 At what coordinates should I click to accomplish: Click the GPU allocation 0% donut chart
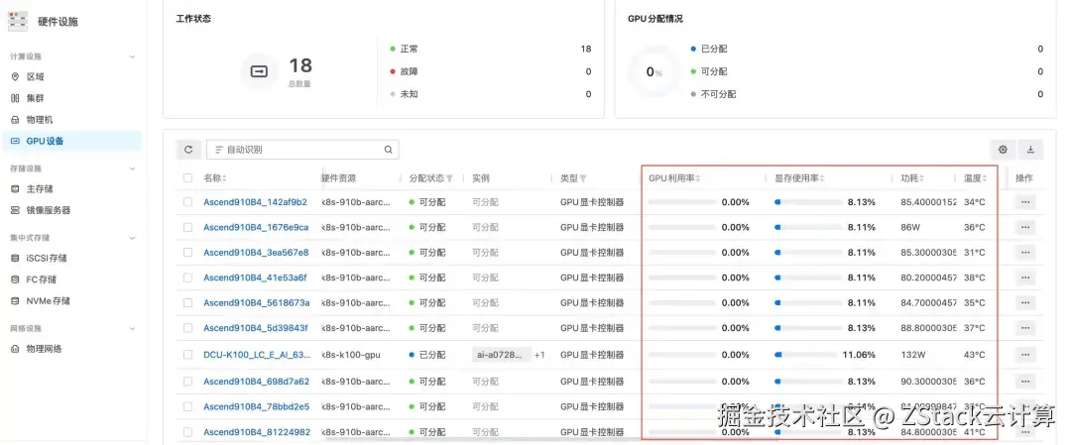click(654, 71)
